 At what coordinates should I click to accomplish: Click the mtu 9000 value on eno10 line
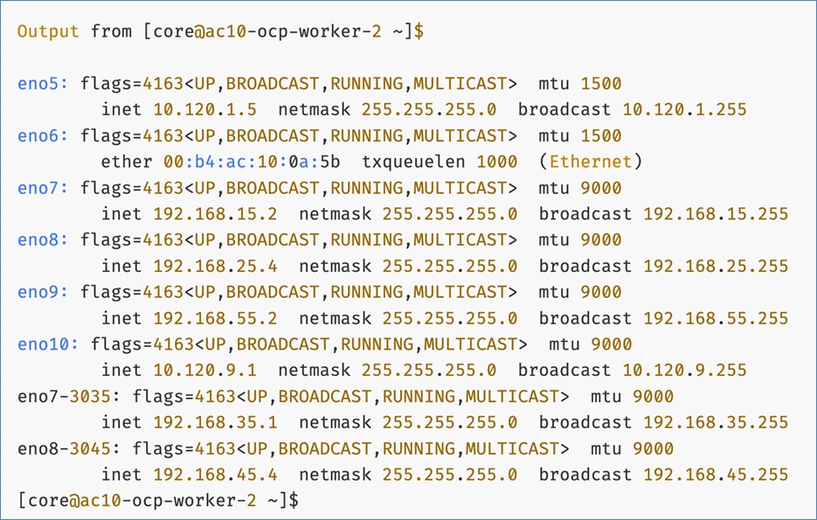[x=611, y=344]
